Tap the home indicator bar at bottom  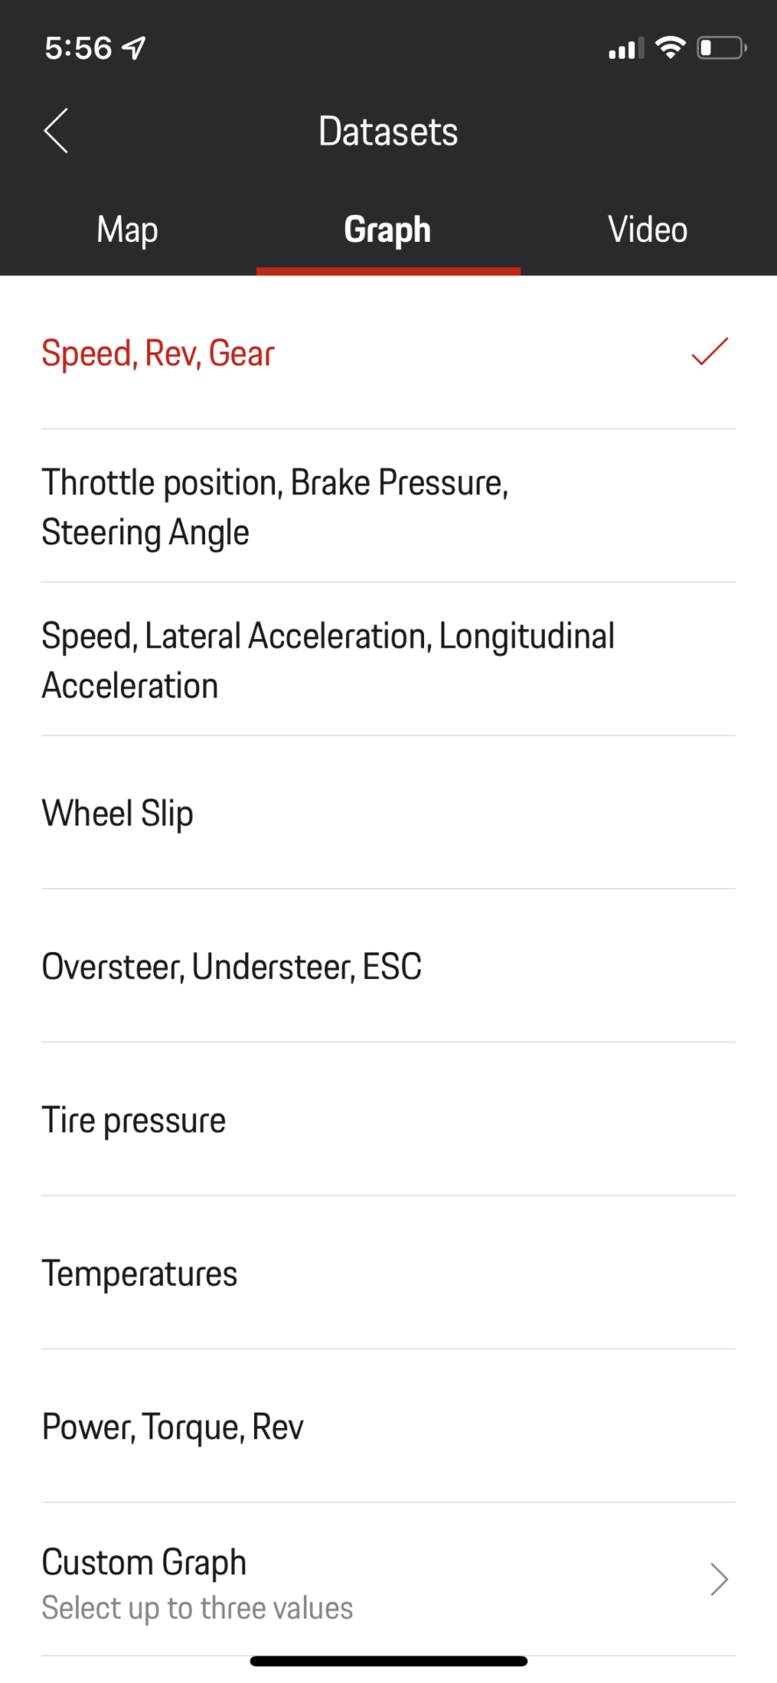[x=388, y=1661]
